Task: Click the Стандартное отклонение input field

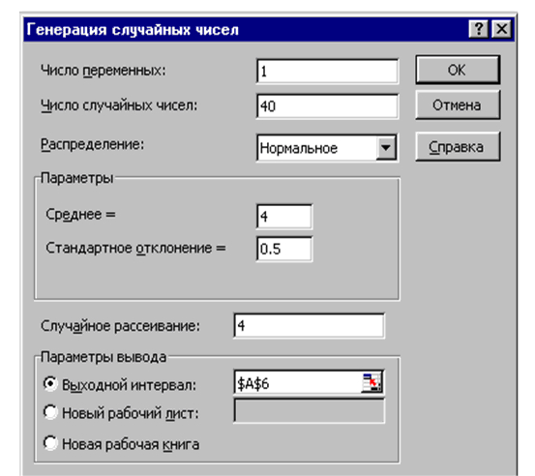Action: [284, 249]
